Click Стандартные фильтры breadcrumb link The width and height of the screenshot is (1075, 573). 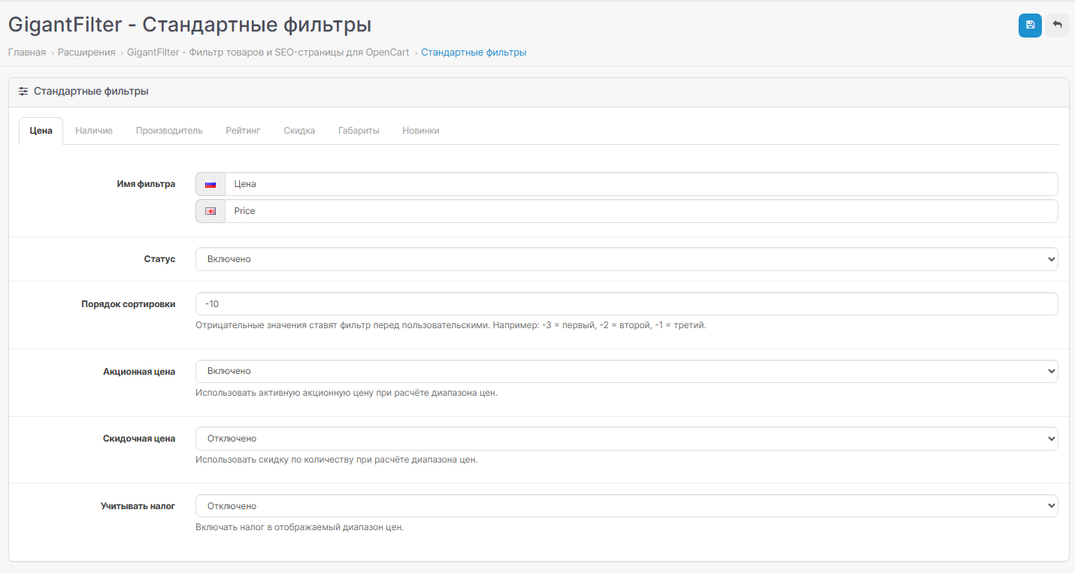(474, 53)
